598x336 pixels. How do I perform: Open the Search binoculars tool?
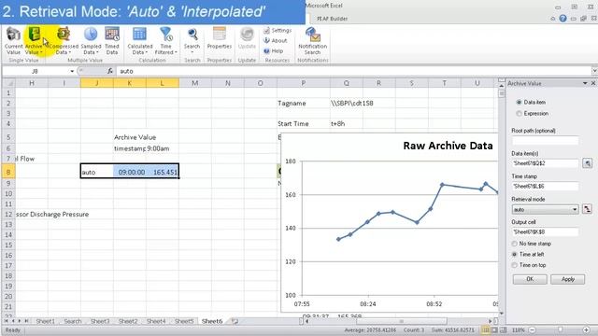[192, 41]
